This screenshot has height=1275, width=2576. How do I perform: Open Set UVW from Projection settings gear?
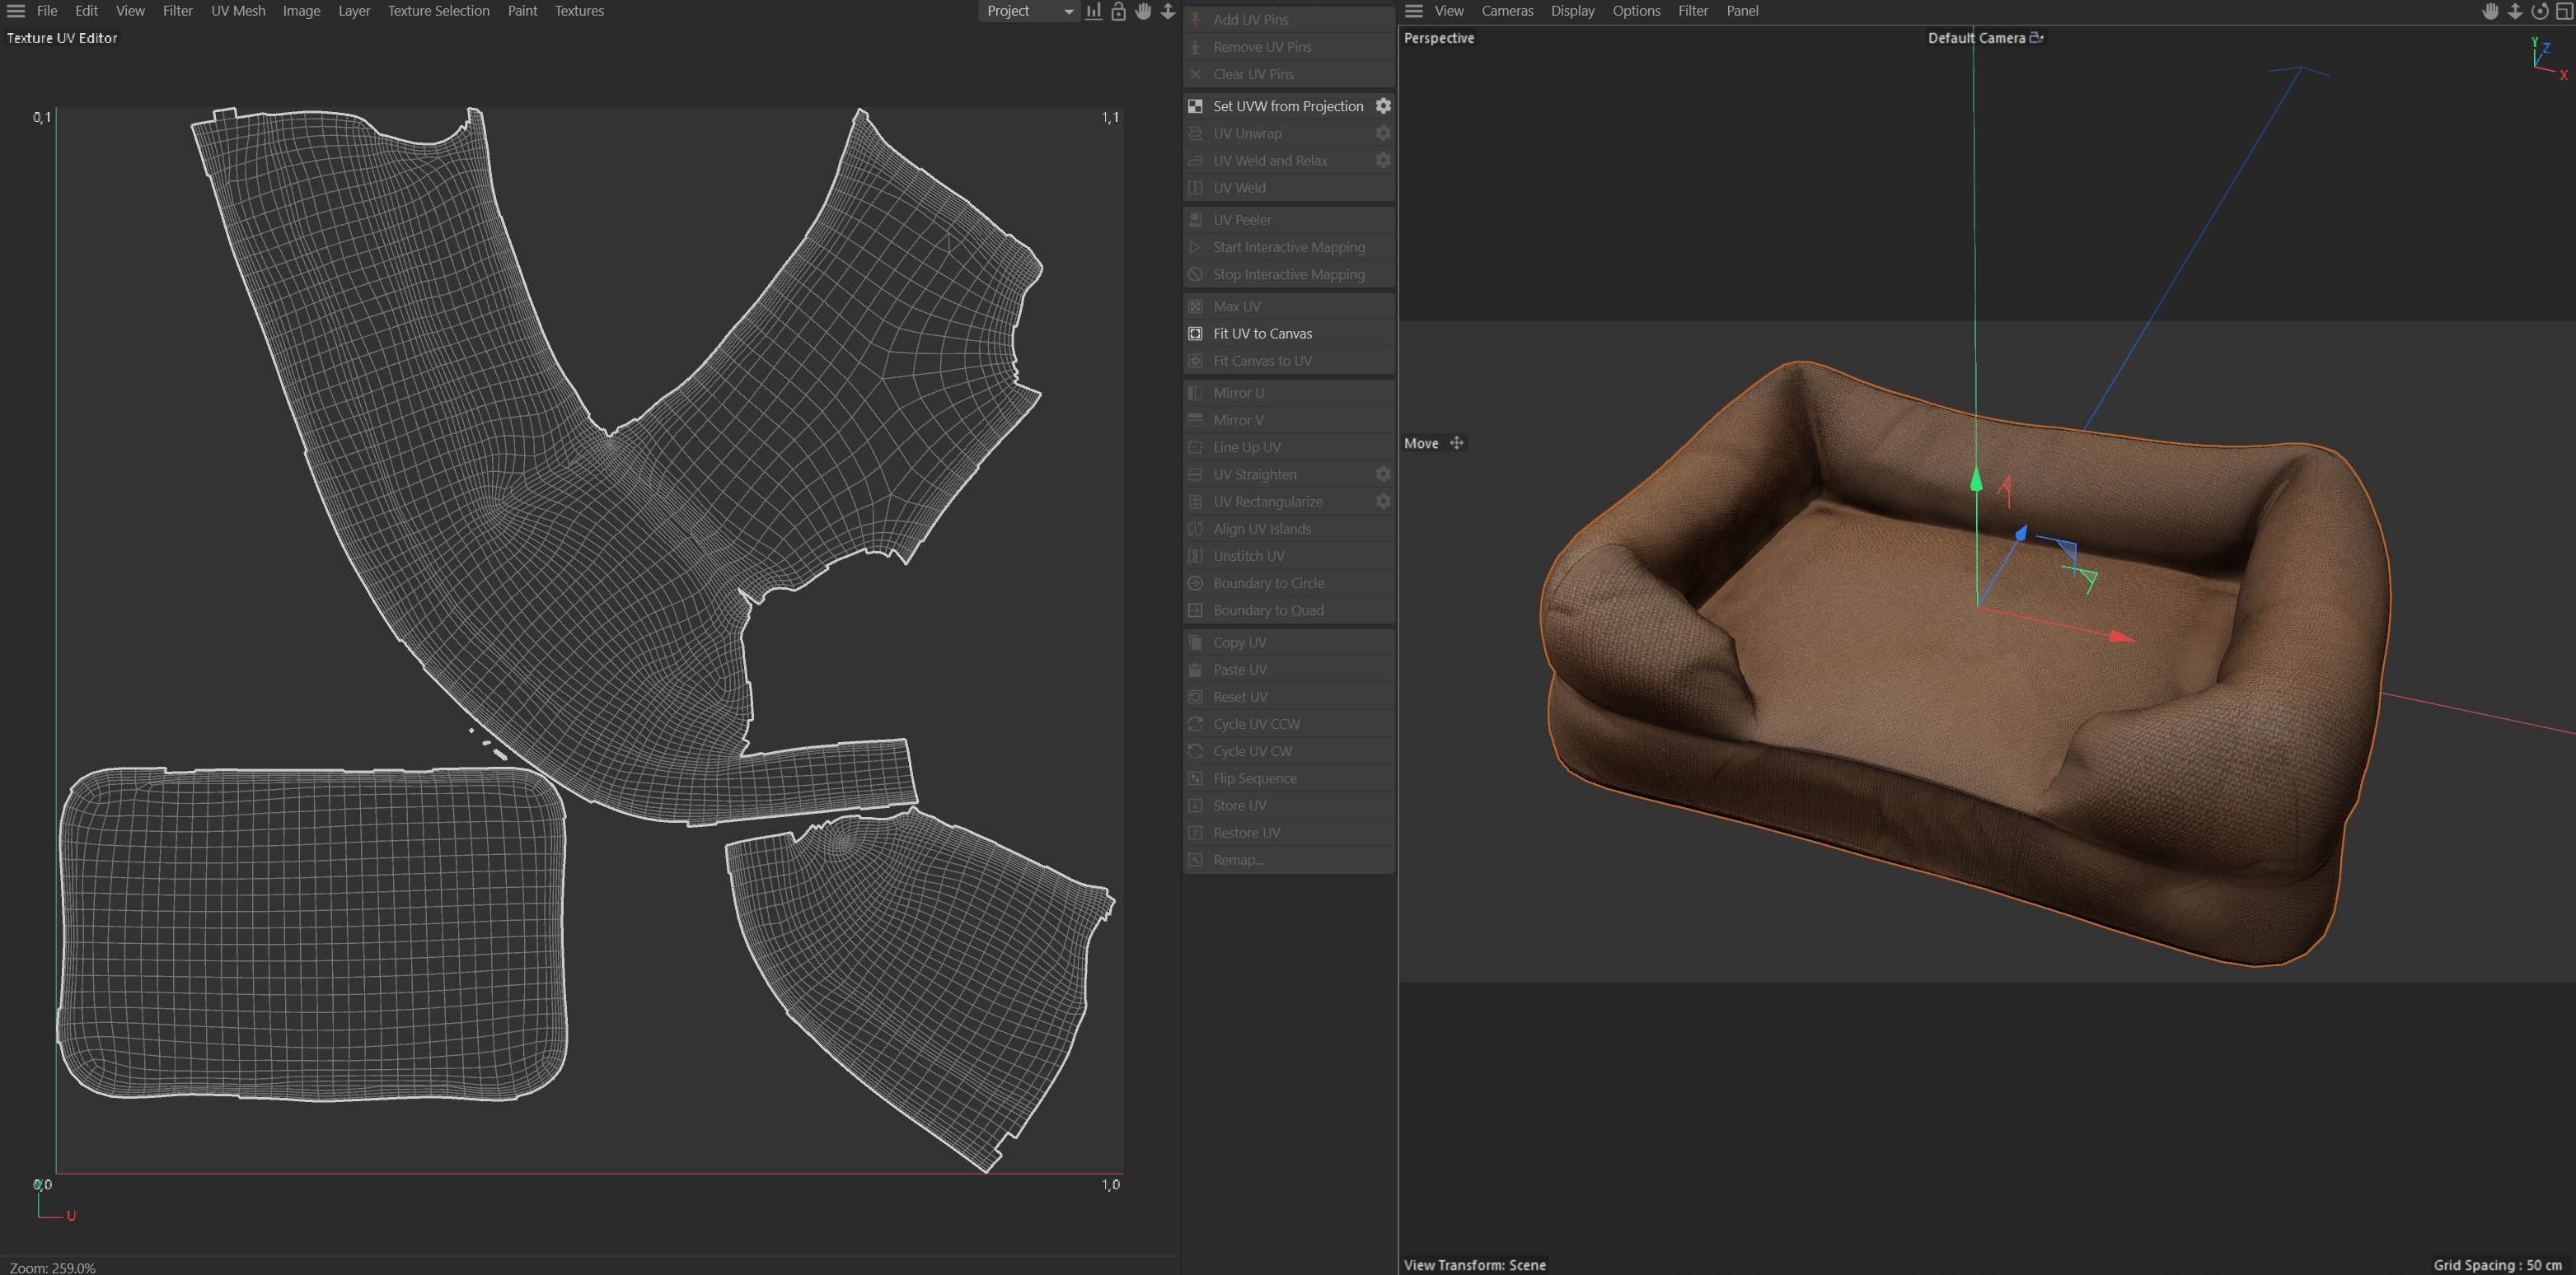[1383, 106]
